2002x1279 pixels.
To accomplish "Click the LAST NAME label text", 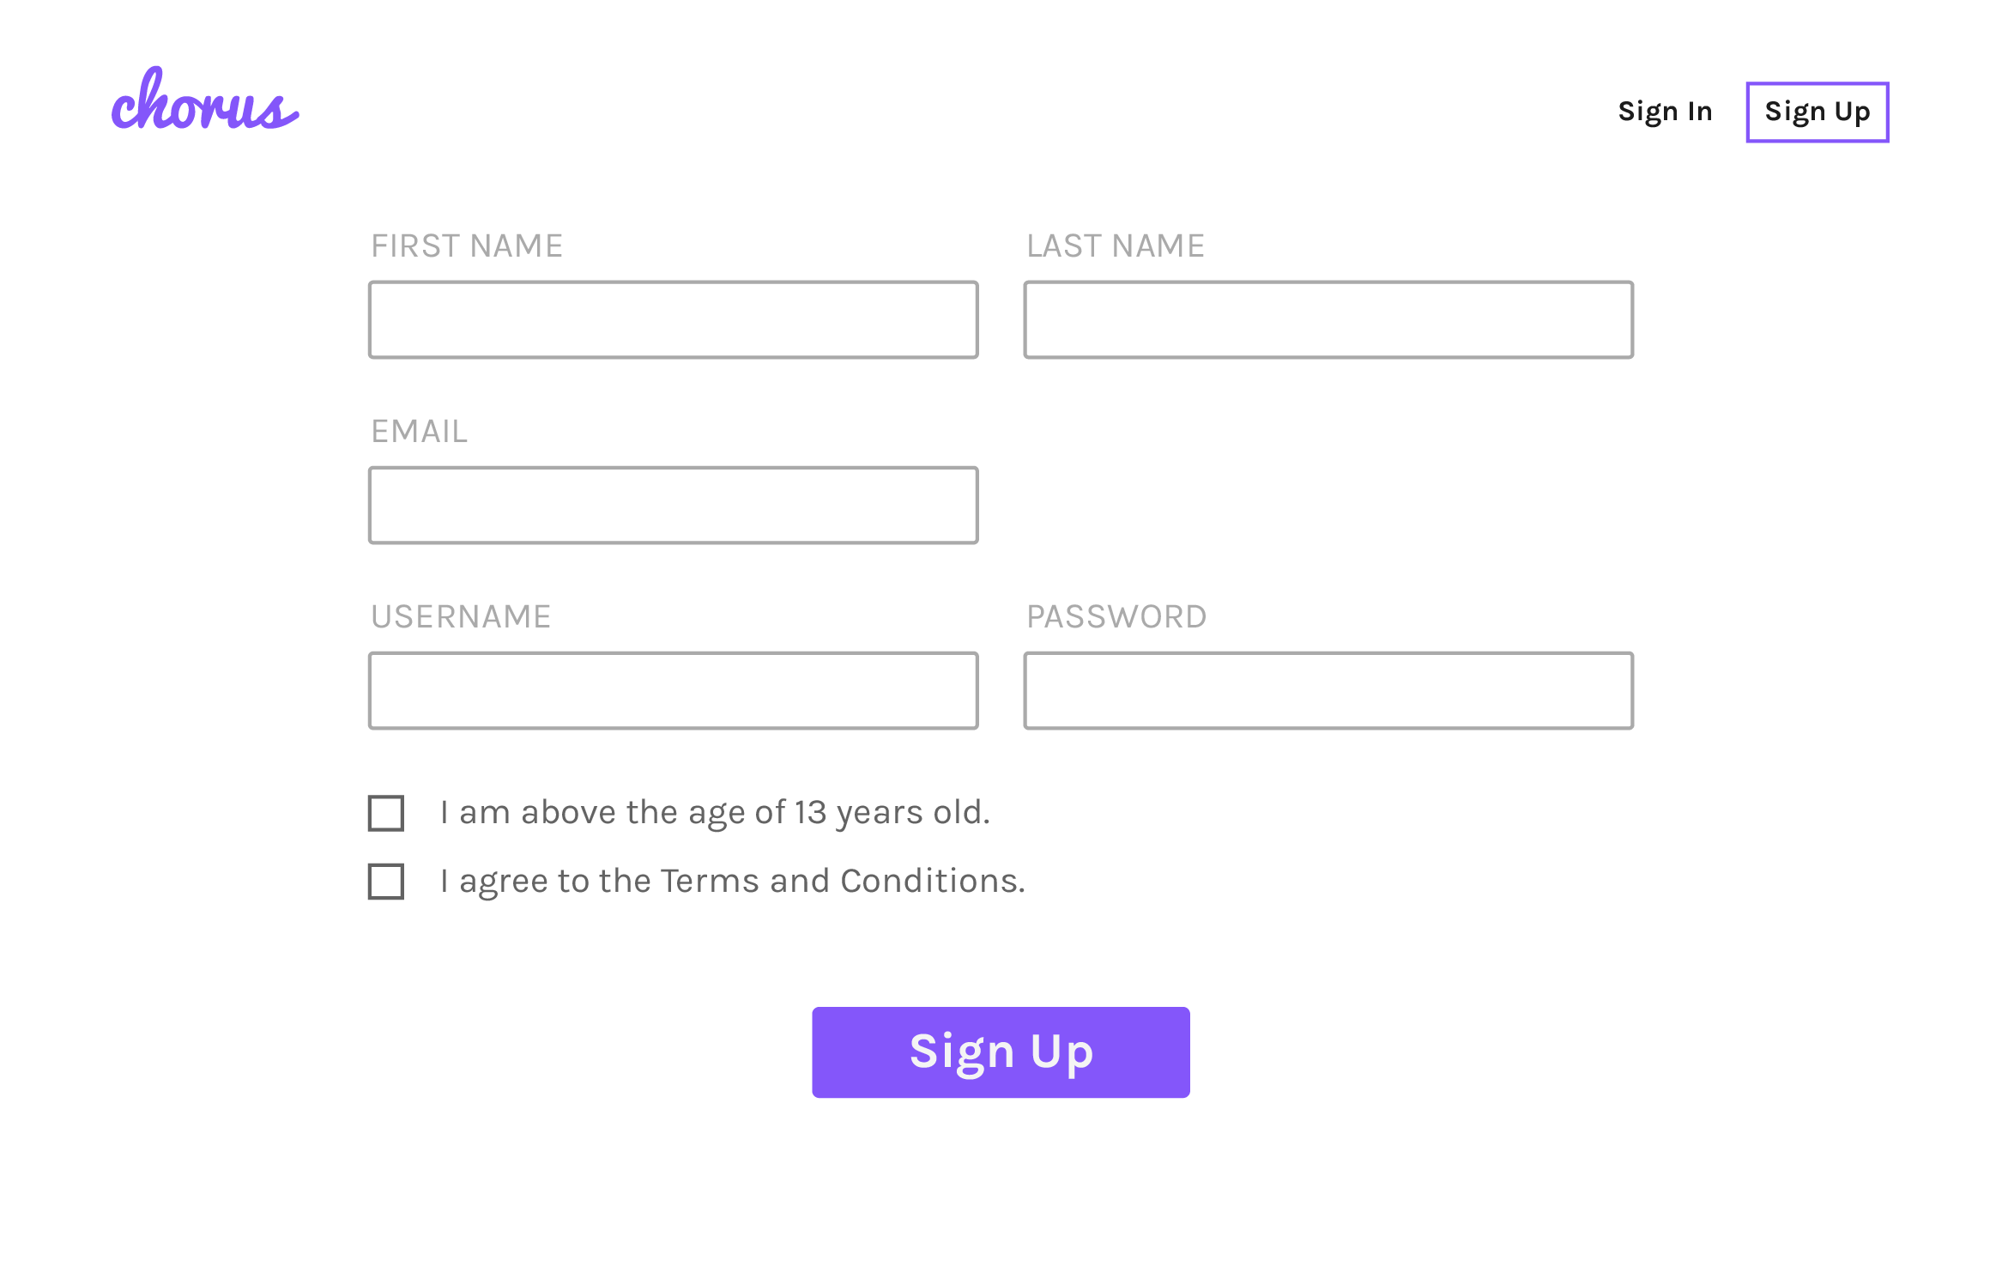I will coord(1116,246).
